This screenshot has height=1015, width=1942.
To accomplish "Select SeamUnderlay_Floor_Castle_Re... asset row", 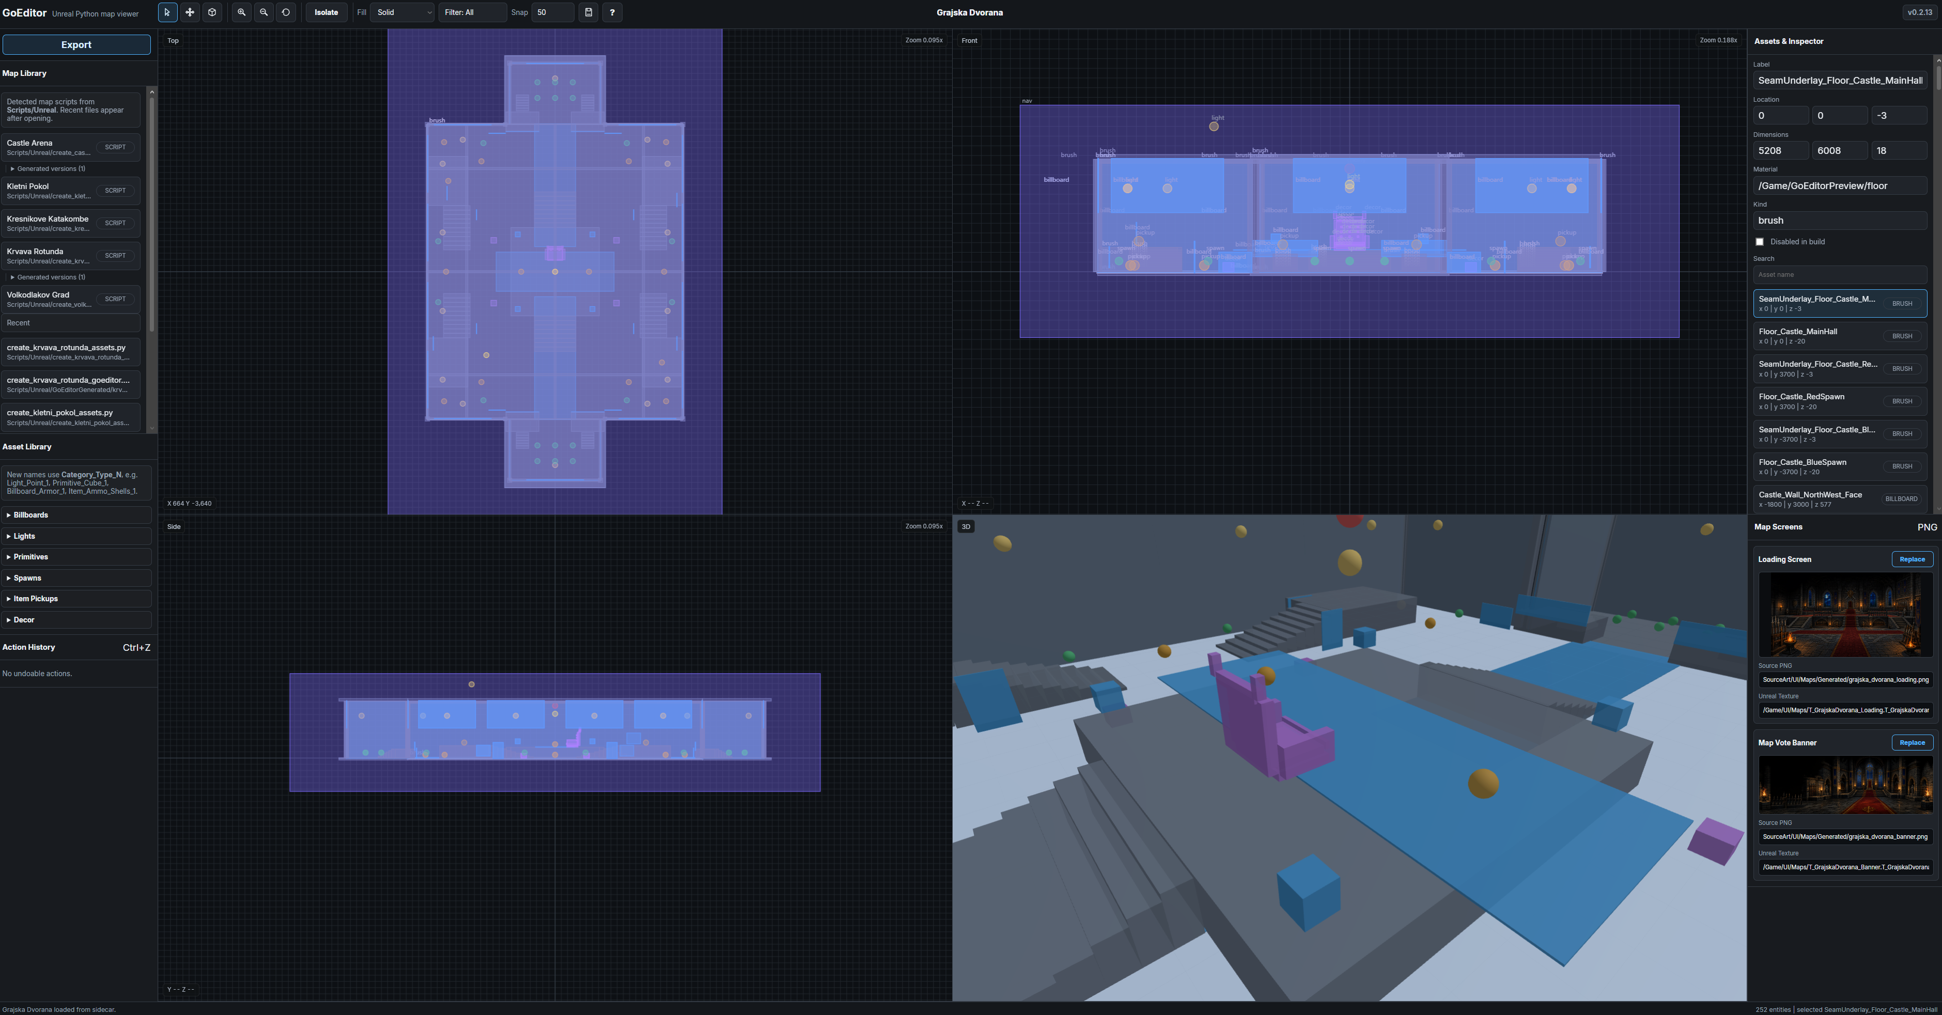I will (1840, 368).
